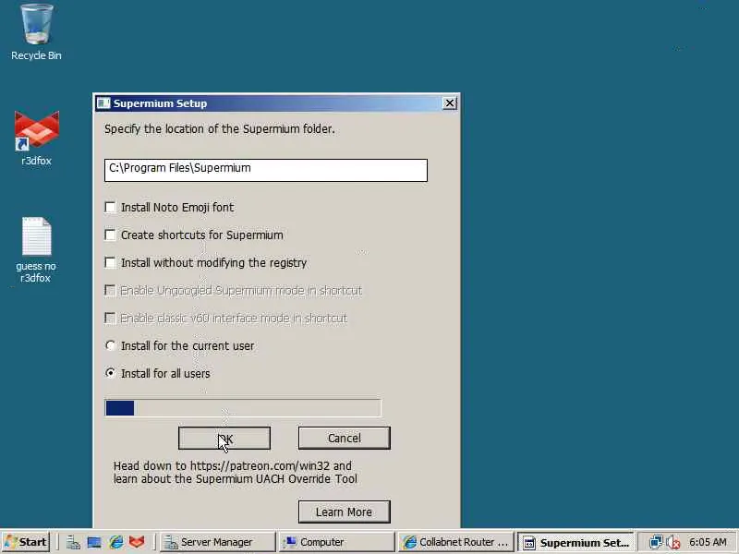This screenshot has height=554, width=739.
Task: Open Server Manager quick launch icon
Action: [x=73, y=542]
